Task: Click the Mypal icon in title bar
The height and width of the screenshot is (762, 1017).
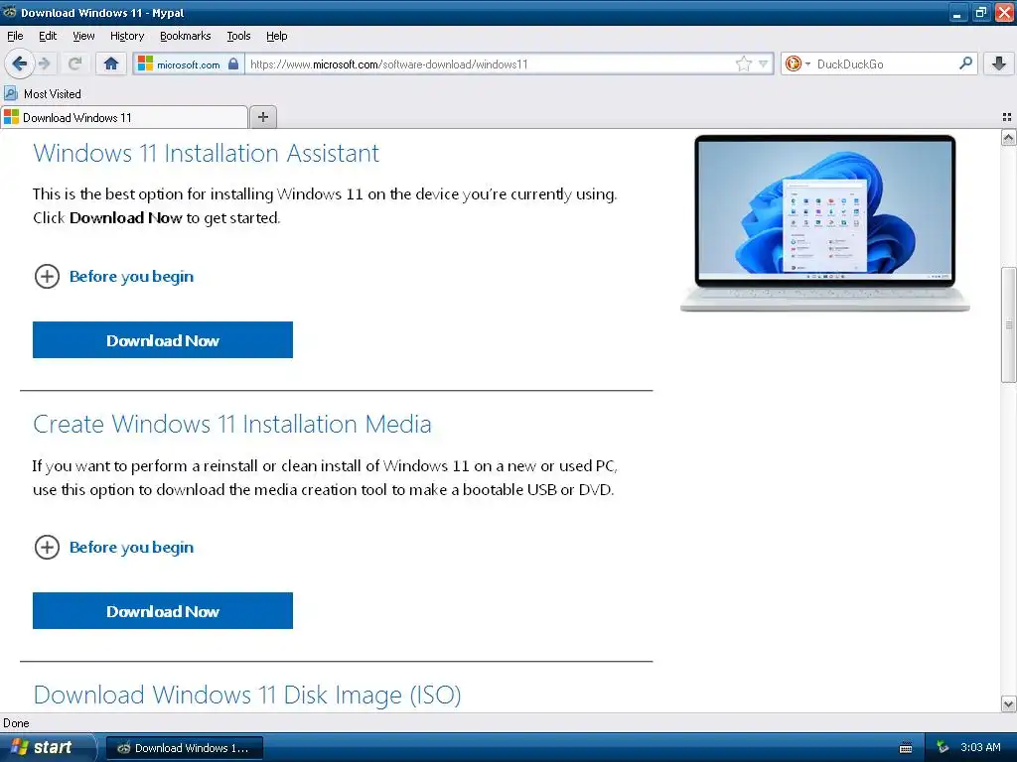Action: 10,12
